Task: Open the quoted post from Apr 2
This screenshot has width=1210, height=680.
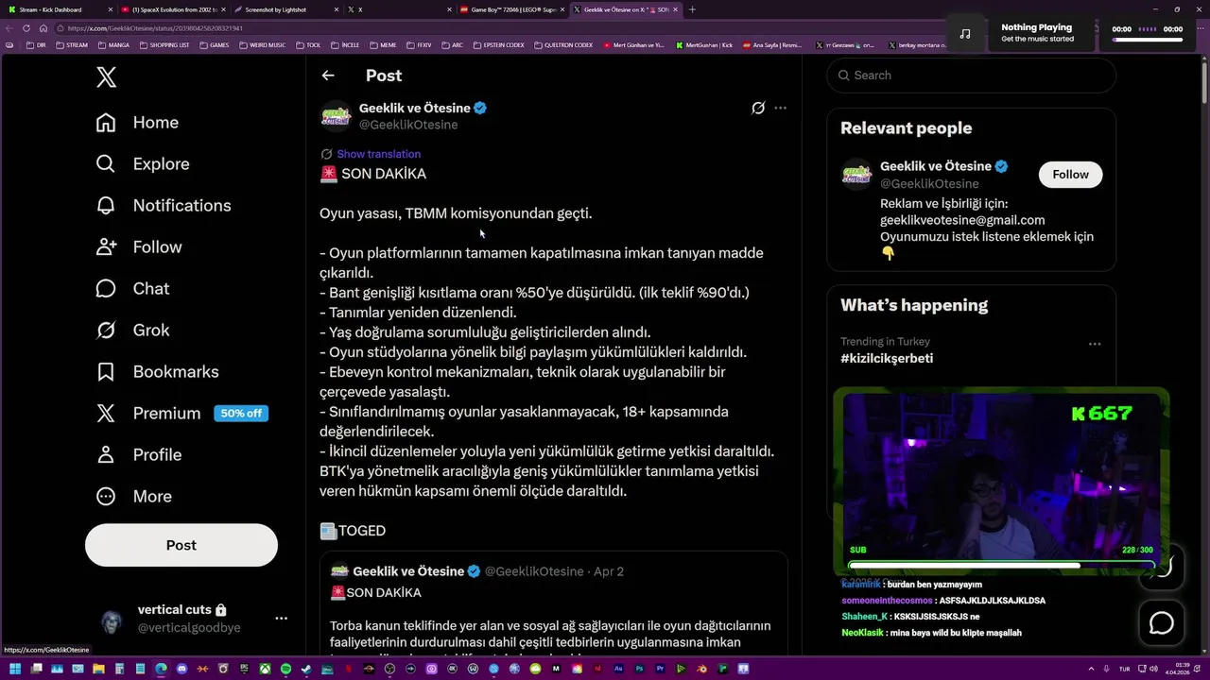Action: (x=554, y=604)
